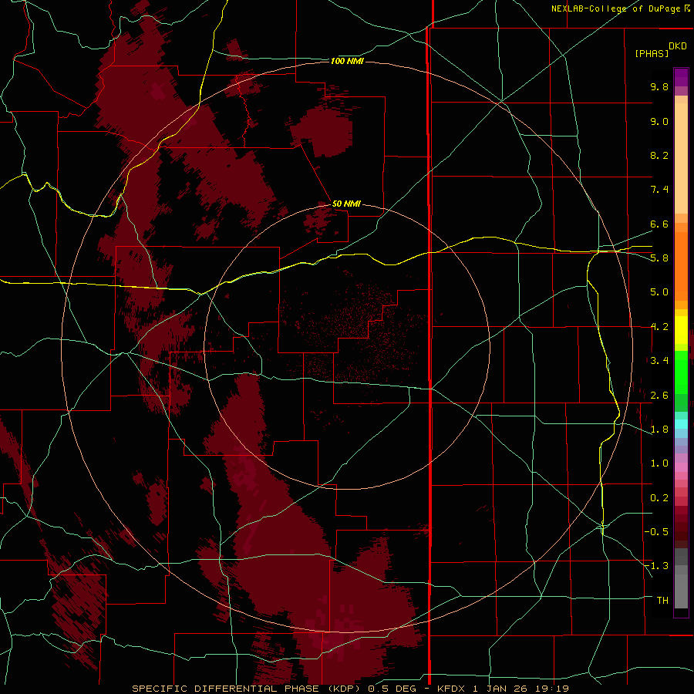Viewport: 694px width, 694px height.
Task: Click the 4.2 scale value
Action: coord(659,327)
